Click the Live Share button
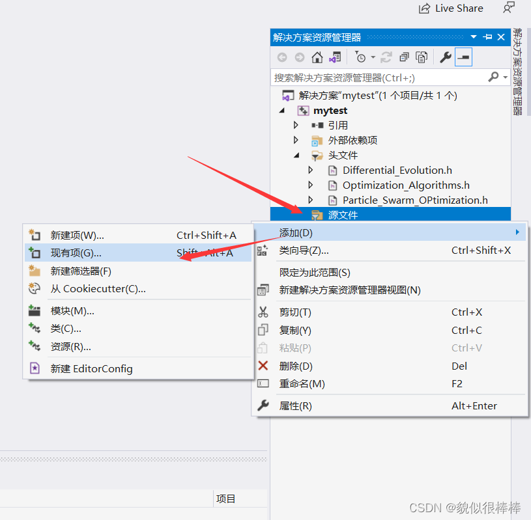531x520 pixels. 451,8
